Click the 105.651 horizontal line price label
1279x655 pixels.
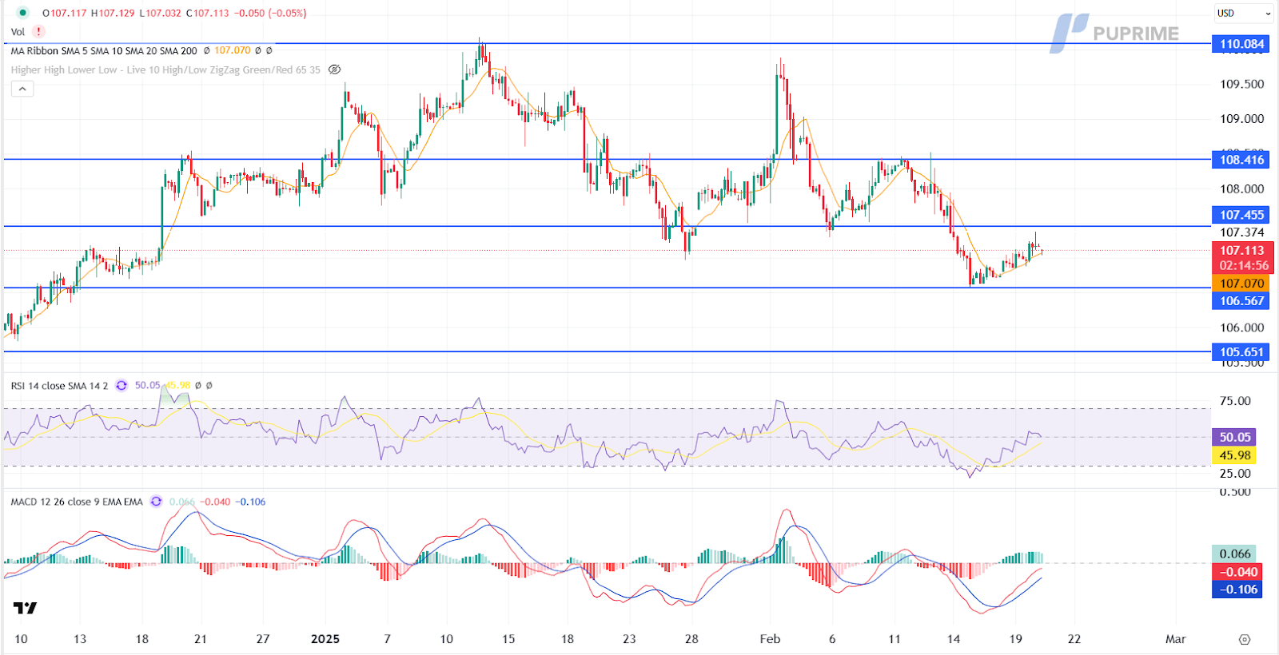pyautogui.click(x=1242, y=352)
